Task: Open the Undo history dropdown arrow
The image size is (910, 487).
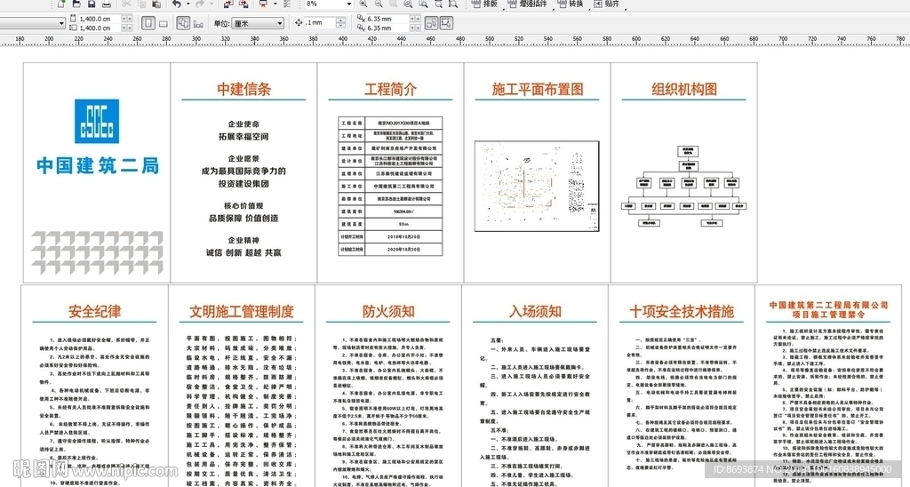Action: click(188, 4)
